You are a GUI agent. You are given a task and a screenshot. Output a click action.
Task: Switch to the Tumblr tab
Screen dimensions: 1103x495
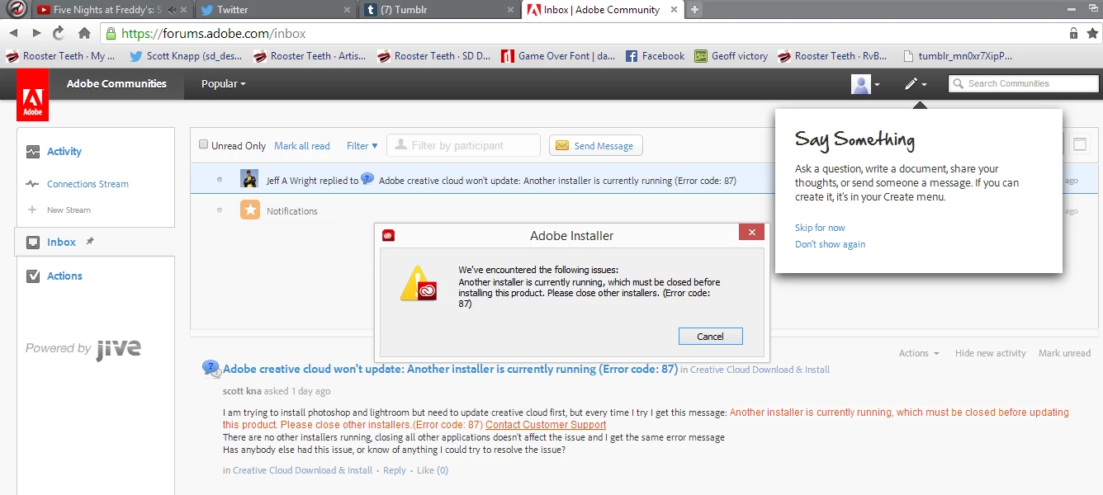click(x=438, y=10)
